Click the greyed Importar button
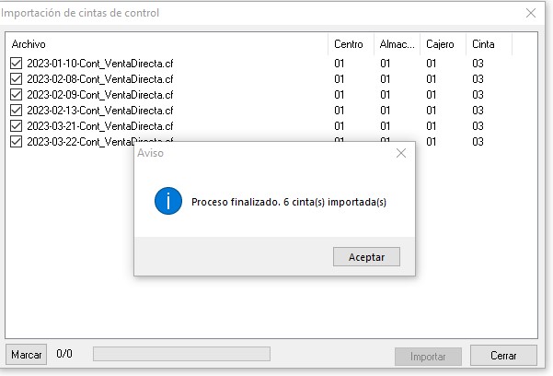This screenshot has height=376, width=553. 428,357
